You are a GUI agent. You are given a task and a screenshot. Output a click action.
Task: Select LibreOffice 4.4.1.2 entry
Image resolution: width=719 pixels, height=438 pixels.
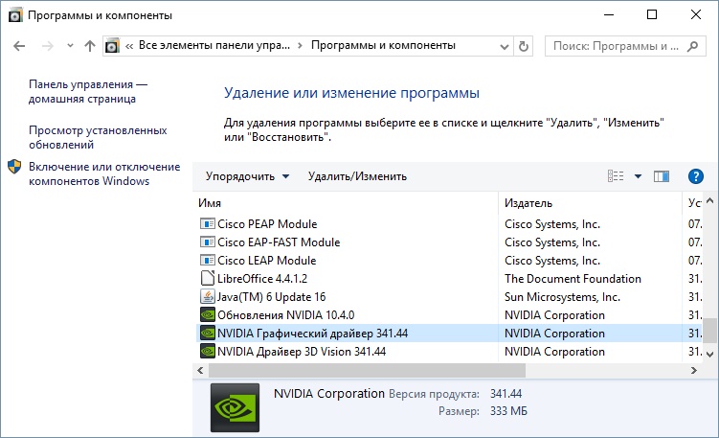click(262, 279)
